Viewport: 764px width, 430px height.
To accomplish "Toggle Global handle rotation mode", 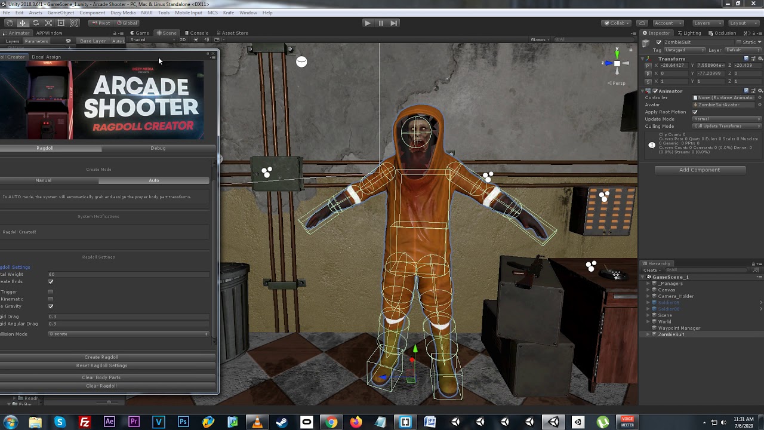I will pos(127,23).
